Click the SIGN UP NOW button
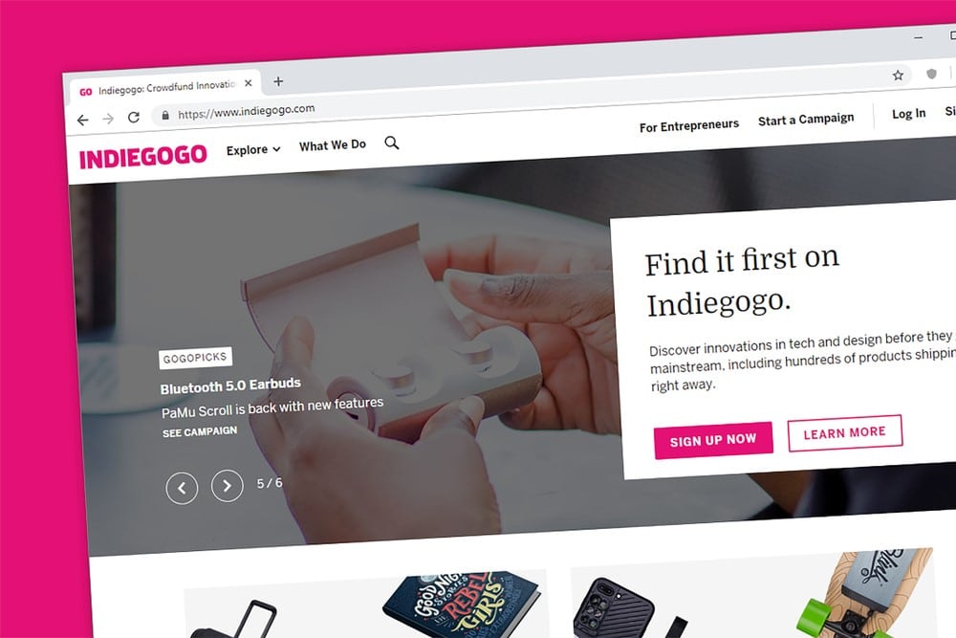The height and width of the screenshot is (638, 956). [713, 440]
